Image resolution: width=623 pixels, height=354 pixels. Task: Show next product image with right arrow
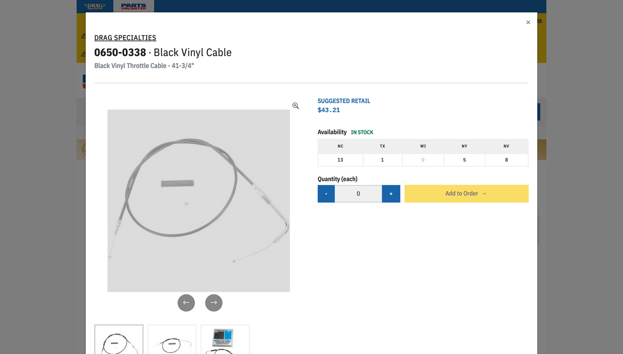[214, 303]
